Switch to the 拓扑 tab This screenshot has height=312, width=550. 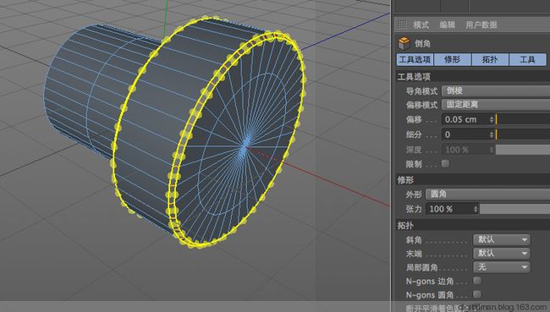pyautogui.click(x=490, y=59)
